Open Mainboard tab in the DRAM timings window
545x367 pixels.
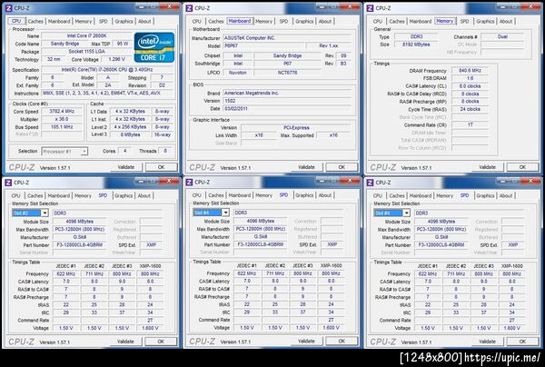click(421, 21)
